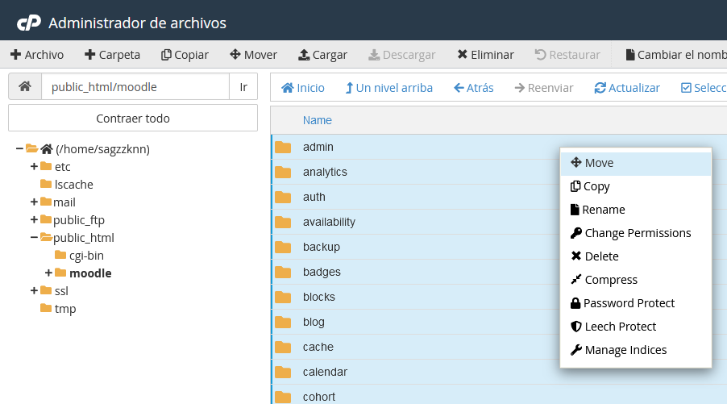
Task: Collapse the /home/sagzzknn root node
Action: pos(19,149)
